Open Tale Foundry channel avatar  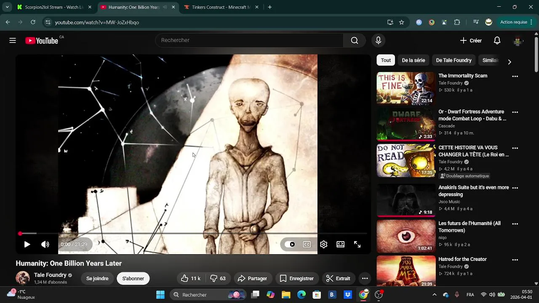click(x=23, y=278)
